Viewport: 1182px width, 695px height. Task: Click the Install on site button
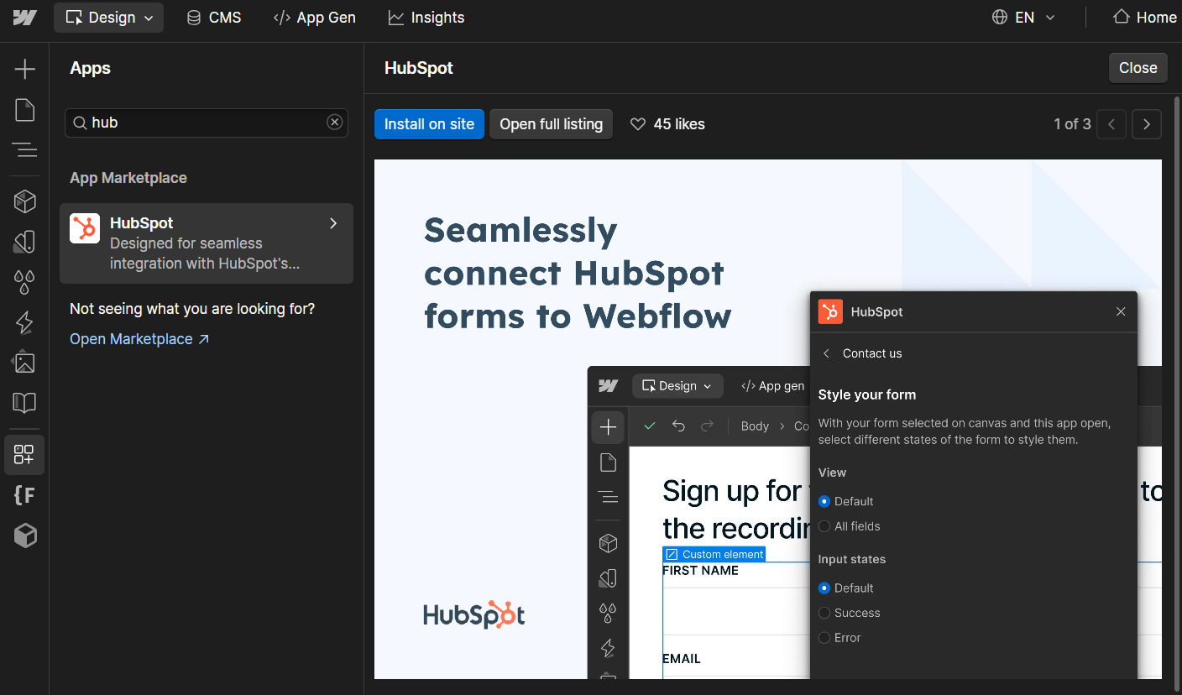[429, 123]
